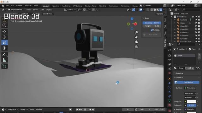Toggle the Select checkbox in Snow panel
The width and height of the screenshot is (202, 113).
pyautogui.click(x=152, y=30)
